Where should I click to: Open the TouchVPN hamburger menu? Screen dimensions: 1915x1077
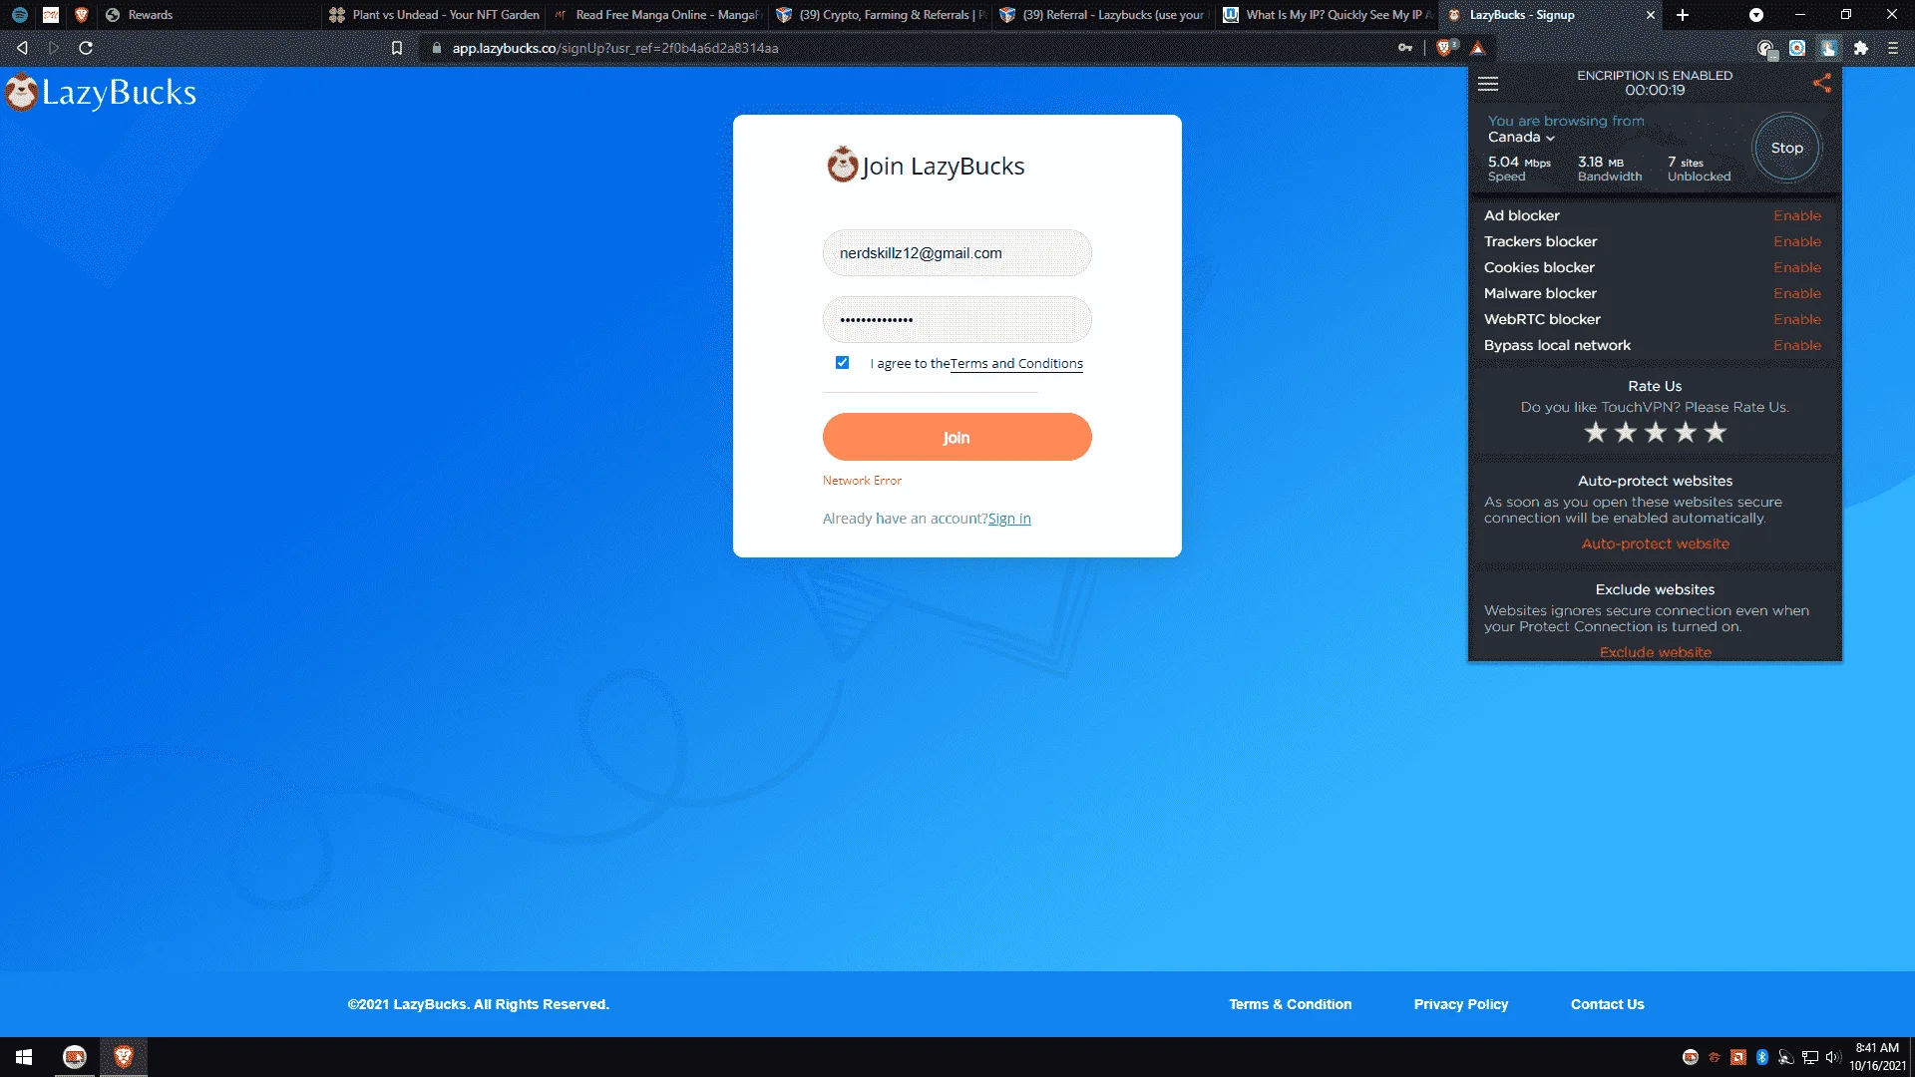coord(1488,84)
